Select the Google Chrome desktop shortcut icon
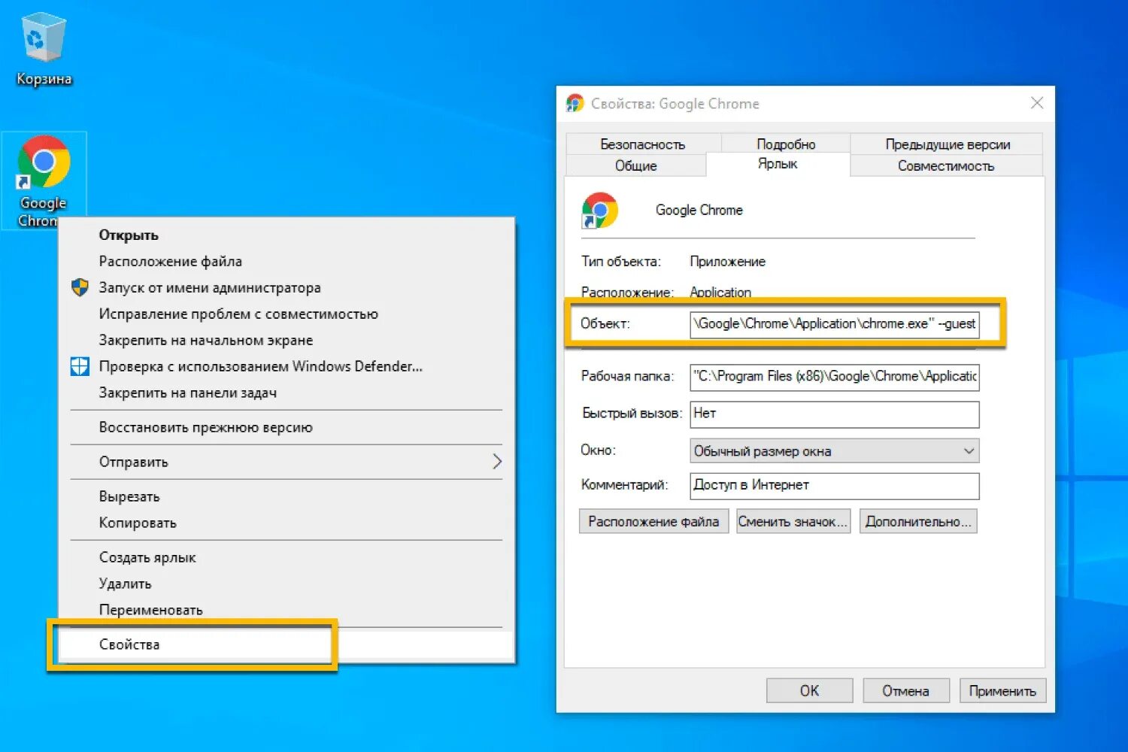This screenshot has height=752, width=1128. click(44, 180)
